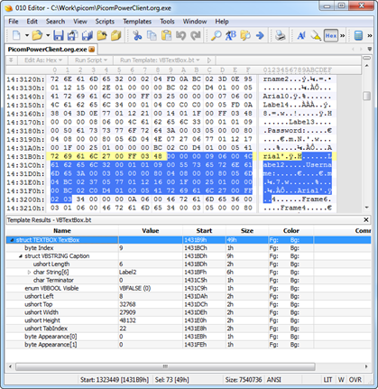Image resolution: width=378 pixels, height=389 pixels.
Task: Click the hex editor vertical scrollbar thumb
Action: coord(366,96)
